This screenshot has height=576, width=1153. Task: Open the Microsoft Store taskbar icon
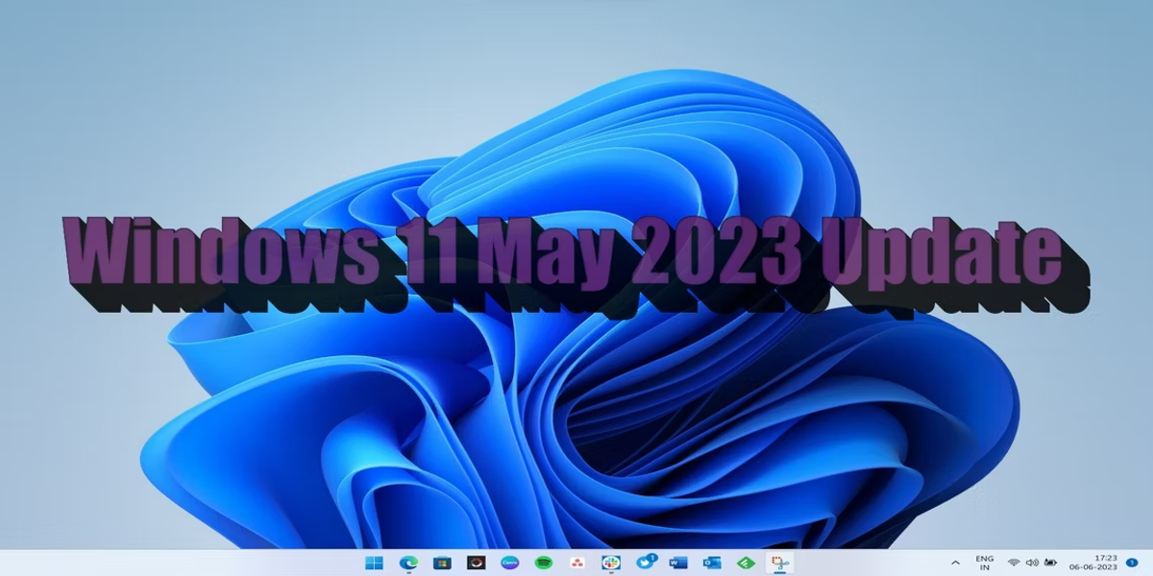point(442,563)
